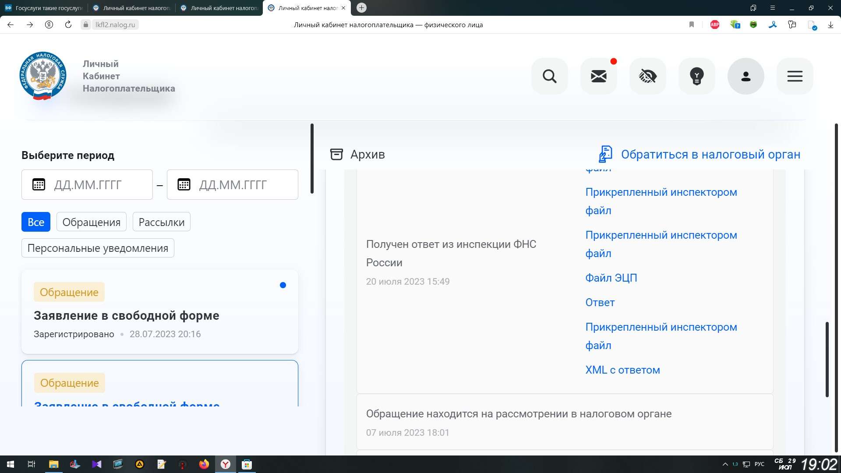The image size is (841, 473).
Task: Filter messages by 'Обращения'
Action: pos(91,222)
